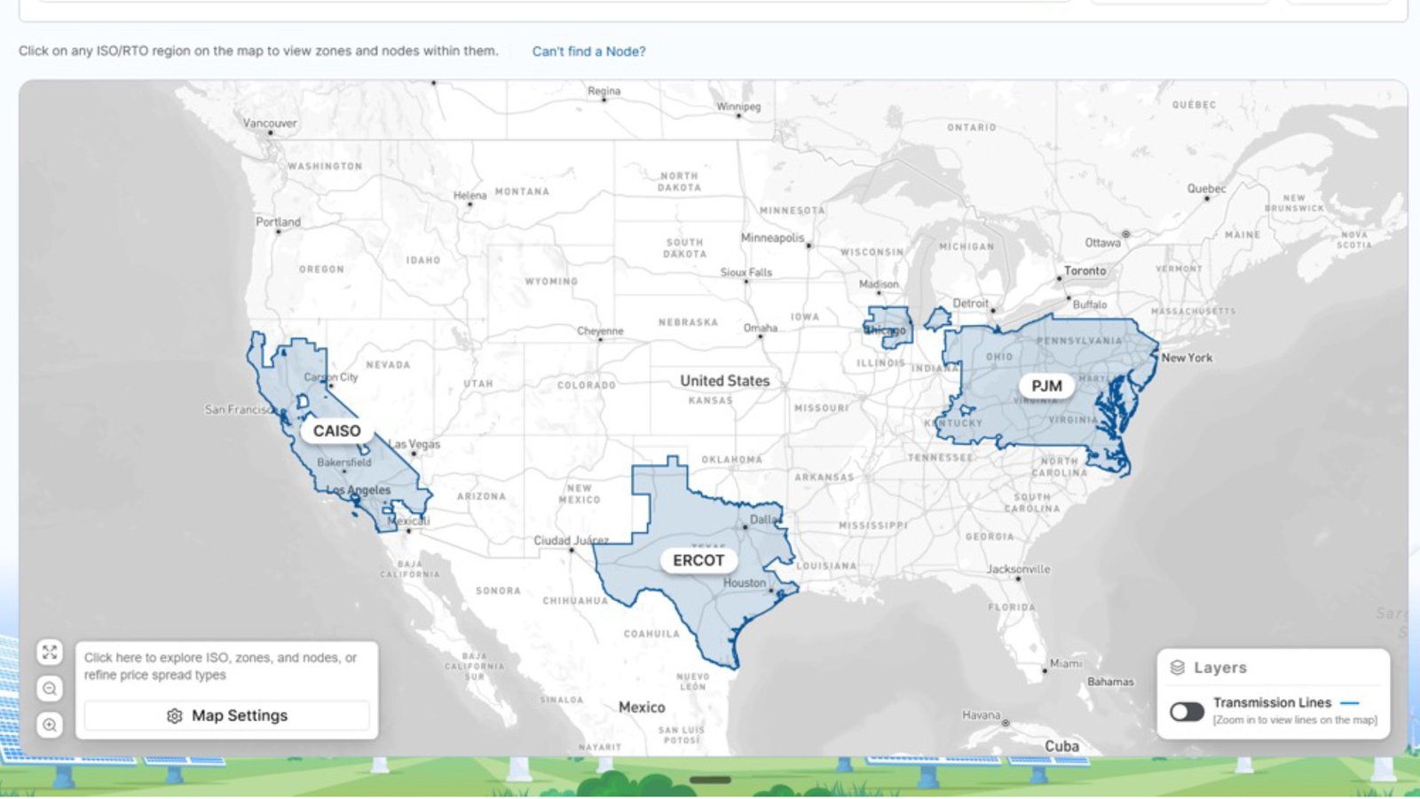The width and height of the screenshot is (1420, 799).
Task: Click the "Winnipeg" city label
Action: click(x=738, y=107)
